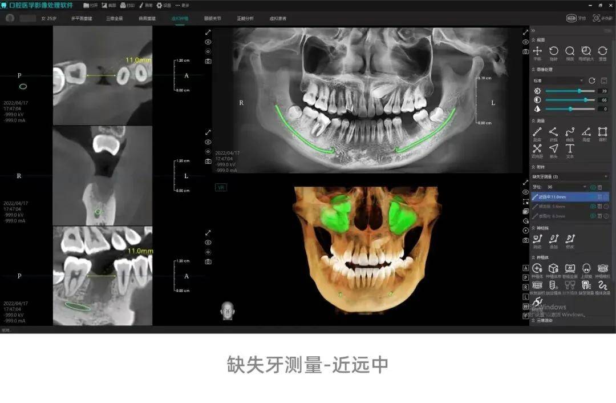616x403 pixels.
Task: Toggle visibility of tooth position 36 measurements
Action: pos(593,187)
